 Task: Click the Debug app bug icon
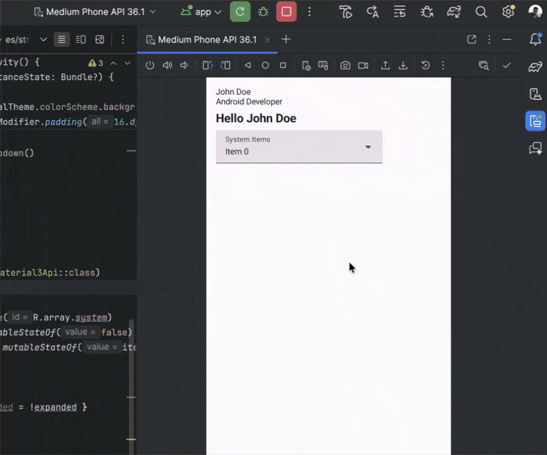[x=263, y=12]
